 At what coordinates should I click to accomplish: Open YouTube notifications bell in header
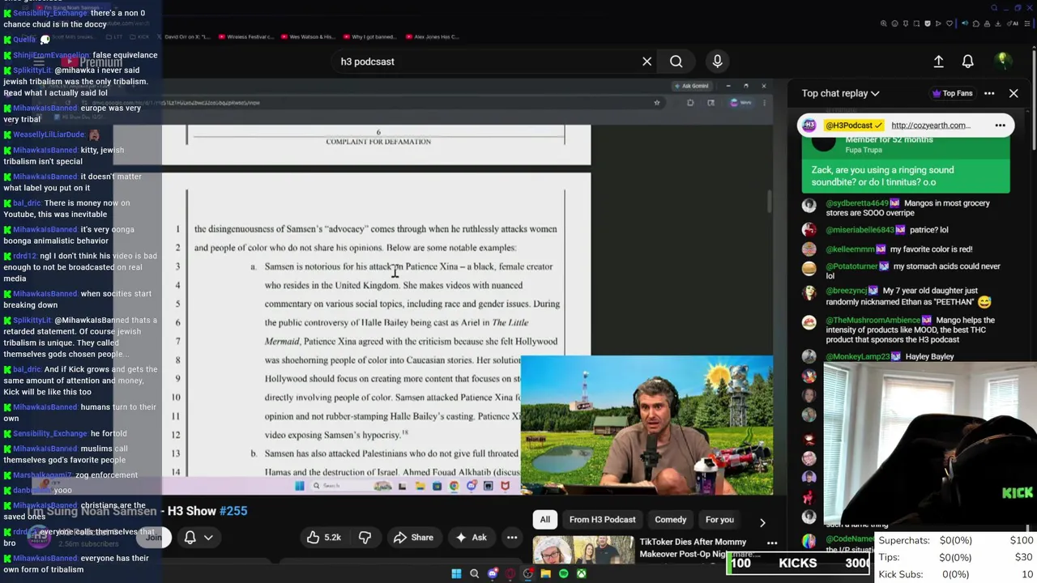967,62
